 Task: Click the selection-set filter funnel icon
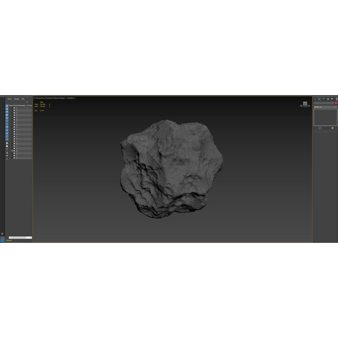tap(7, 153)
